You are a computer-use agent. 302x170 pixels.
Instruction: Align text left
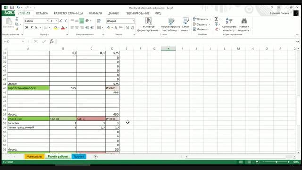point(72,28)
